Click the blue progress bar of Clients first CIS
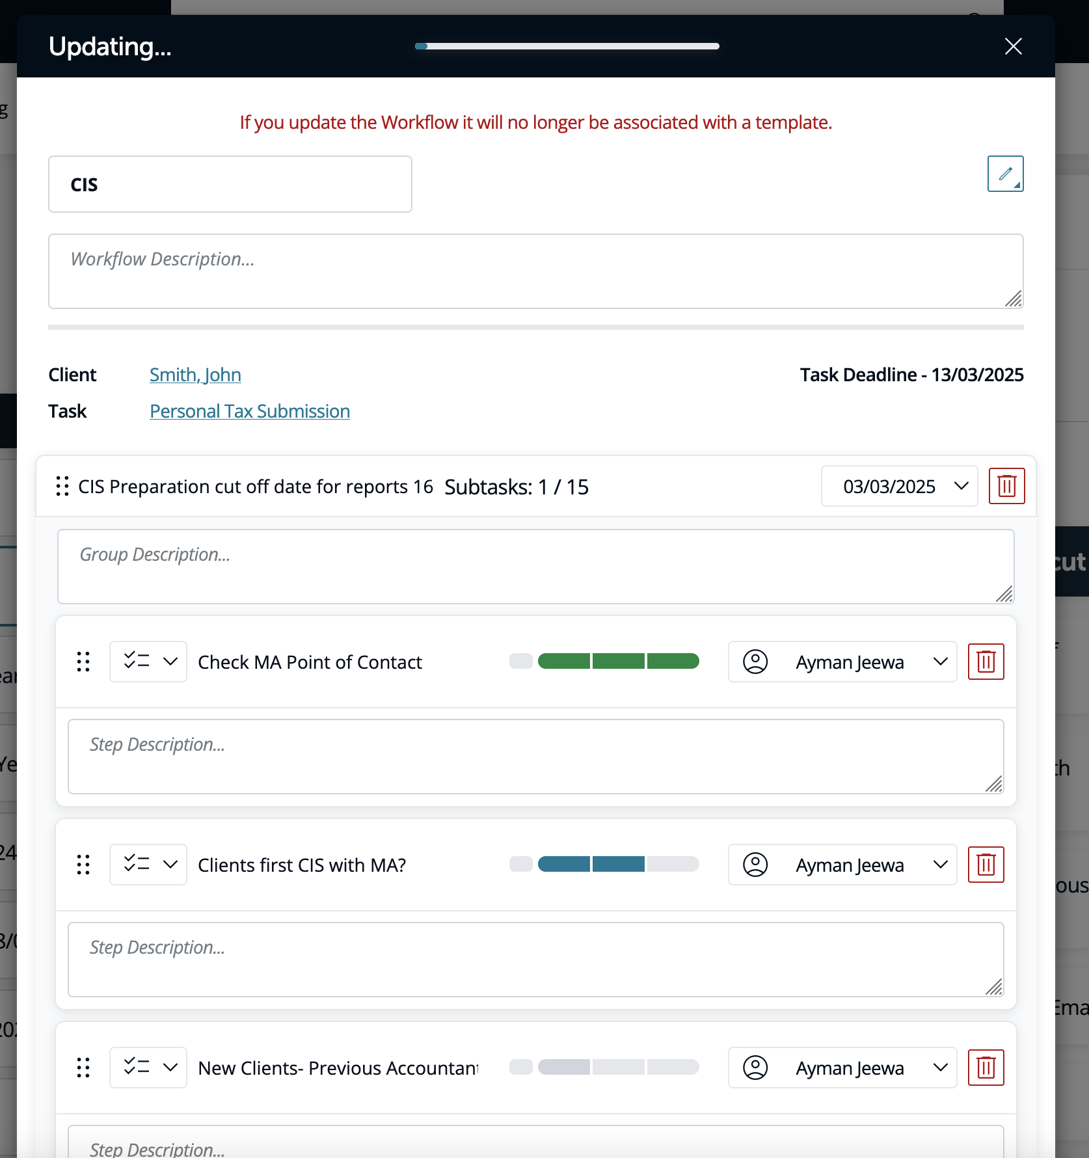Viewport: 1089px width, 1158px height. click(618, 865)
